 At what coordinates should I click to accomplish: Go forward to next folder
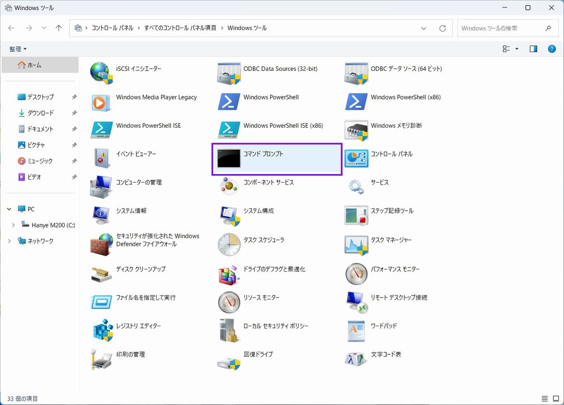click(29, 28)
